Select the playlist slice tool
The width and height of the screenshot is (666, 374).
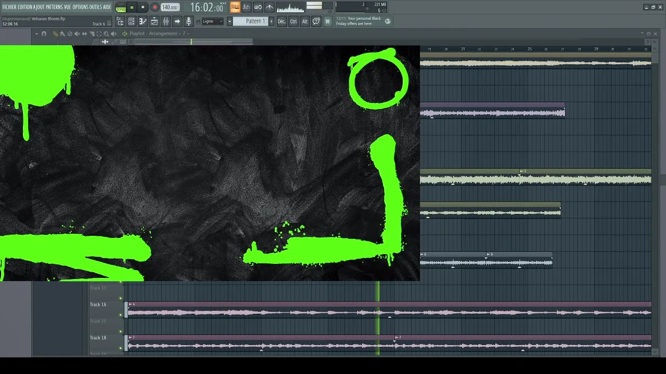pyautogui.click(x=92, y=34)
